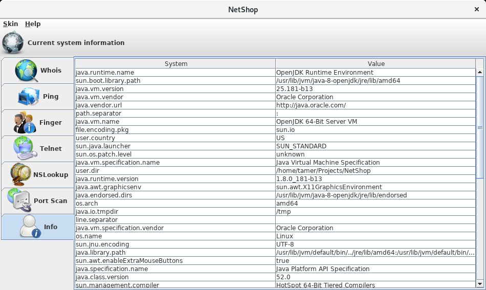Select the java.vm.specification.vendor cell
Screen dimensions: 486x290
pyautogui.click(x=175, y=228)
